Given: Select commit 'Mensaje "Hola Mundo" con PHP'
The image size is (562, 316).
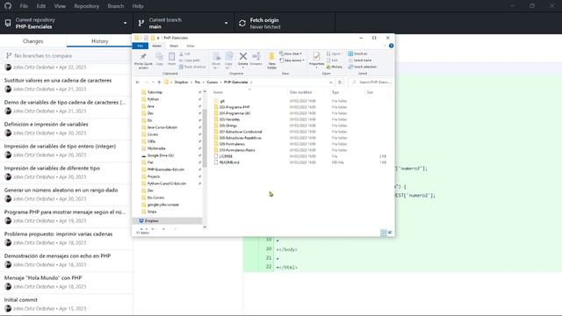Looking at the screenshot, I should tap(67, 283).
